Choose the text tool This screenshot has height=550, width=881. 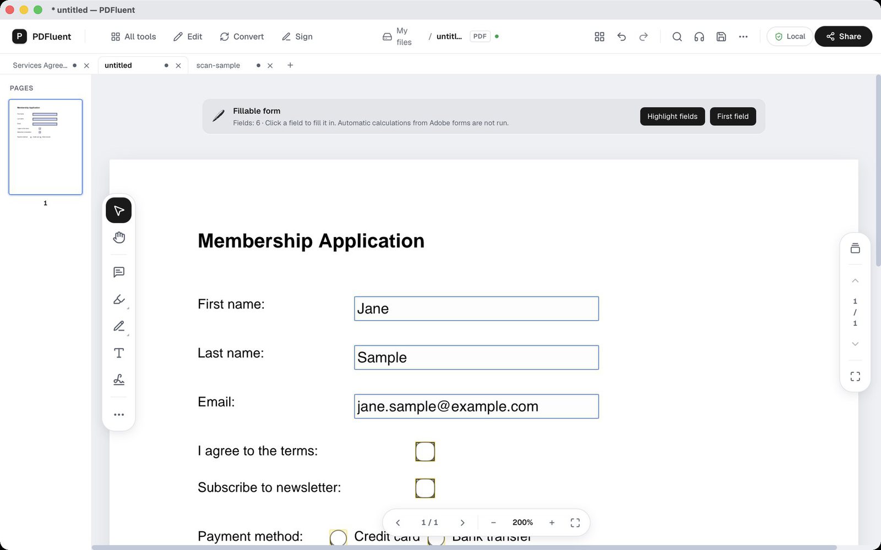pos(118,353)
